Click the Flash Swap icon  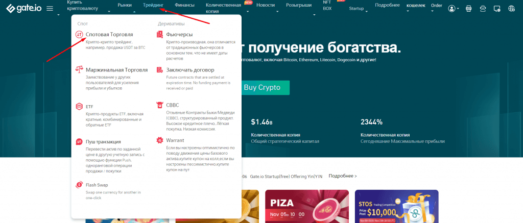pos(79,184)
